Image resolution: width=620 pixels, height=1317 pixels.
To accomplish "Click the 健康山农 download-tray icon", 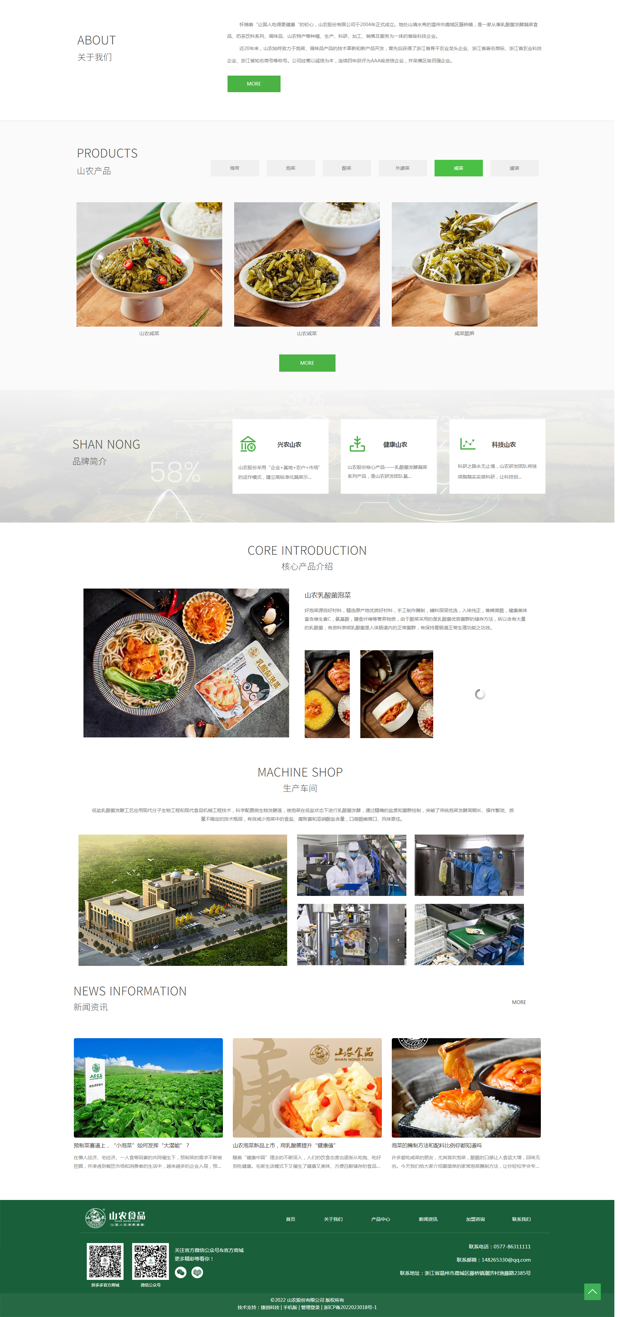I will point(357,444).
